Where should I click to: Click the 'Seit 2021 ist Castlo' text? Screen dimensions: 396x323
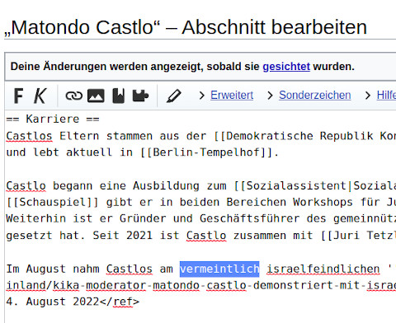tap(159, 236)
